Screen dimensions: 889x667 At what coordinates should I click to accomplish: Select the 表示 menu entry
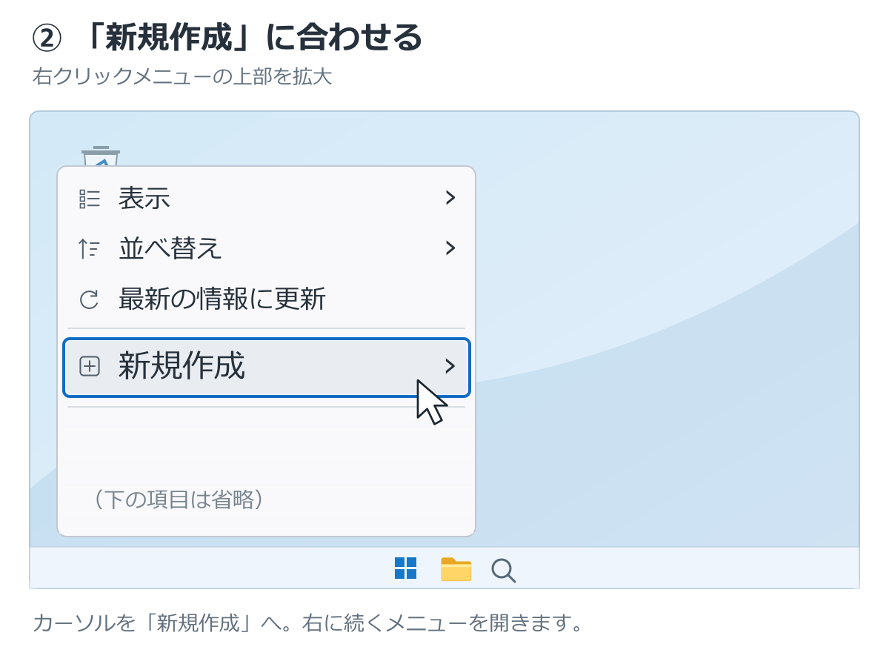267,199
